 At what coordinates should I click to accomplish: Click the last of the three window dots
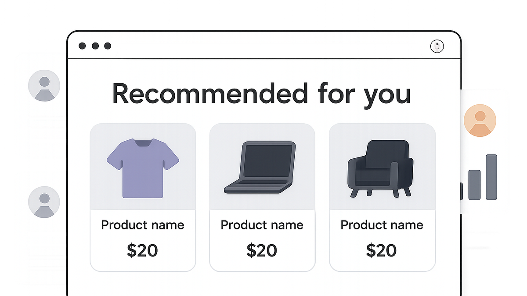[108, 46]
